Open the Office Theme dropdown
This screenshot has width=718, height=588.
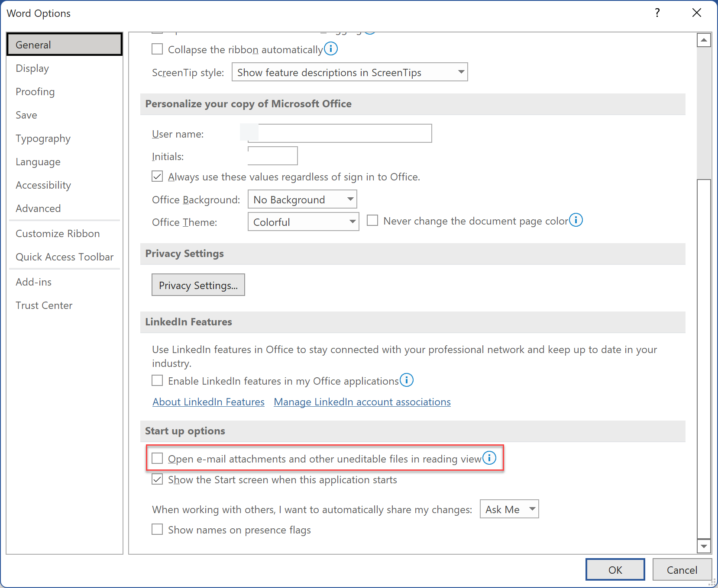(303, 222)
